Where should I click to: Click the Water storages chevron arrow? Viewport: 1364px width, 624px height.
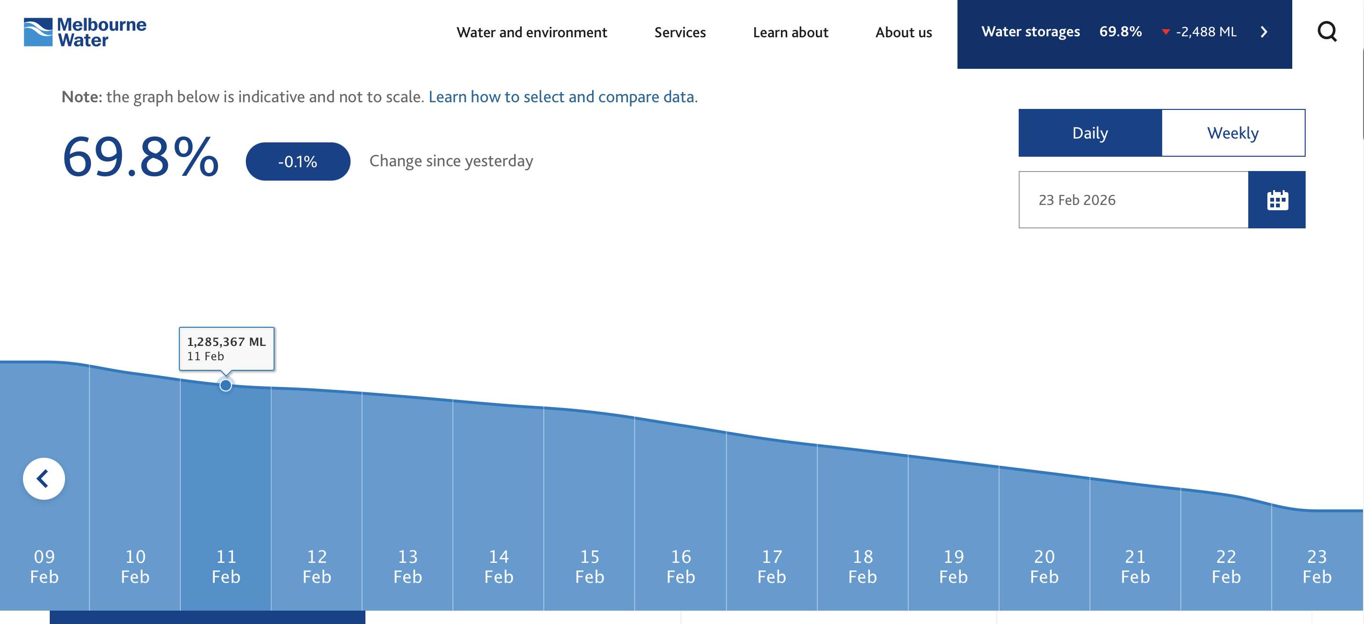(x=1264, y=32)
